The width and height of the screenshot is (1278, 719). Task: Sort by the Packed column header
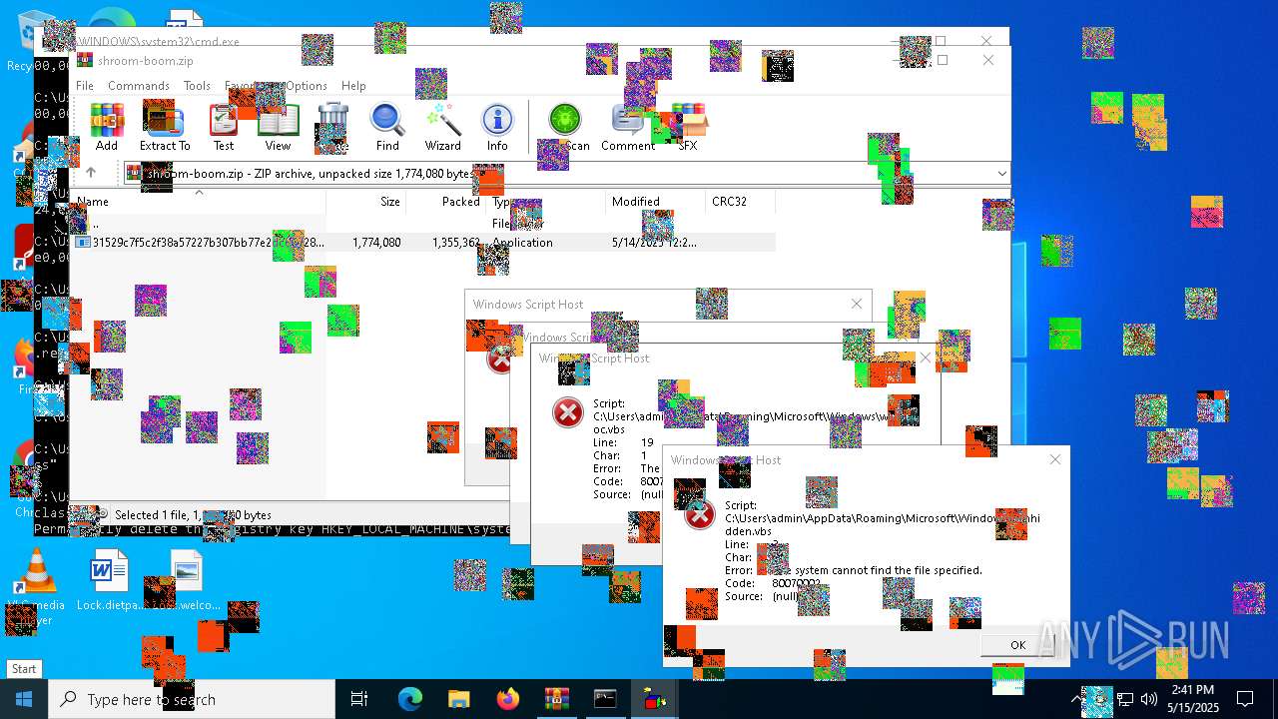coord(446,202)
